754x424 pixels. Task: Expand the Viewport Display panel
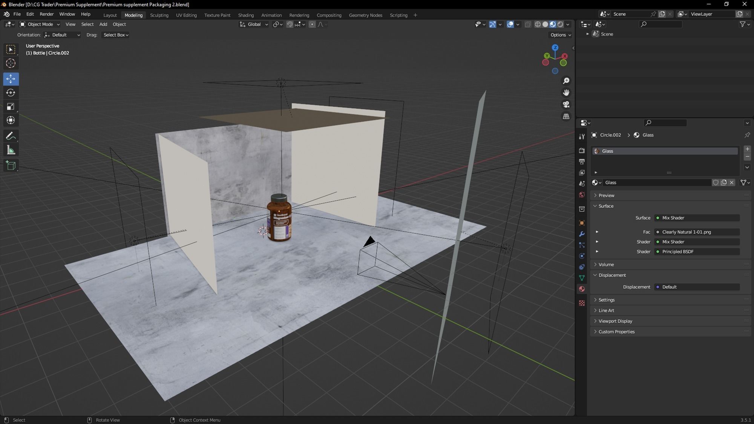(615, 321)
